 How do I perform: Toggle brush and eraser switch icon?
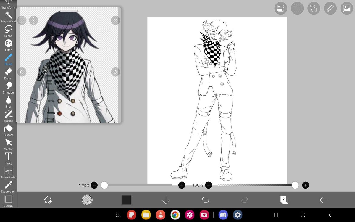(48, 200)
